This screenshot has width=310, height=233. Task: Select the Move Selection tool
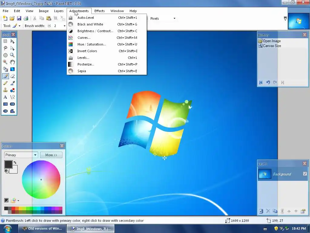12,48
